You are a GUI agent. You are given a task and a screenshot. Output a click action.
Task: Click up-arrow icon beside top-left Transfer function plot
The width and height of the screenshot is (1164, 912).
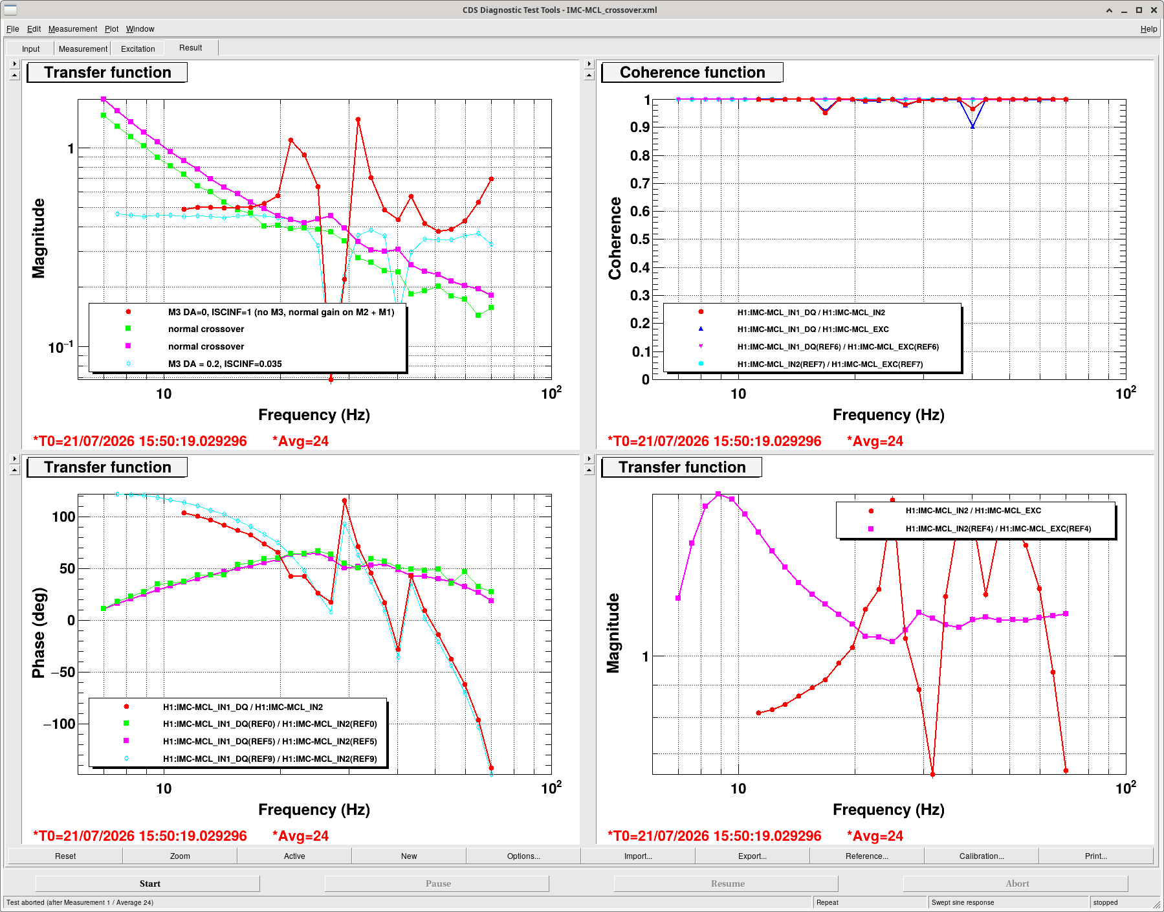tap(15, 75)
